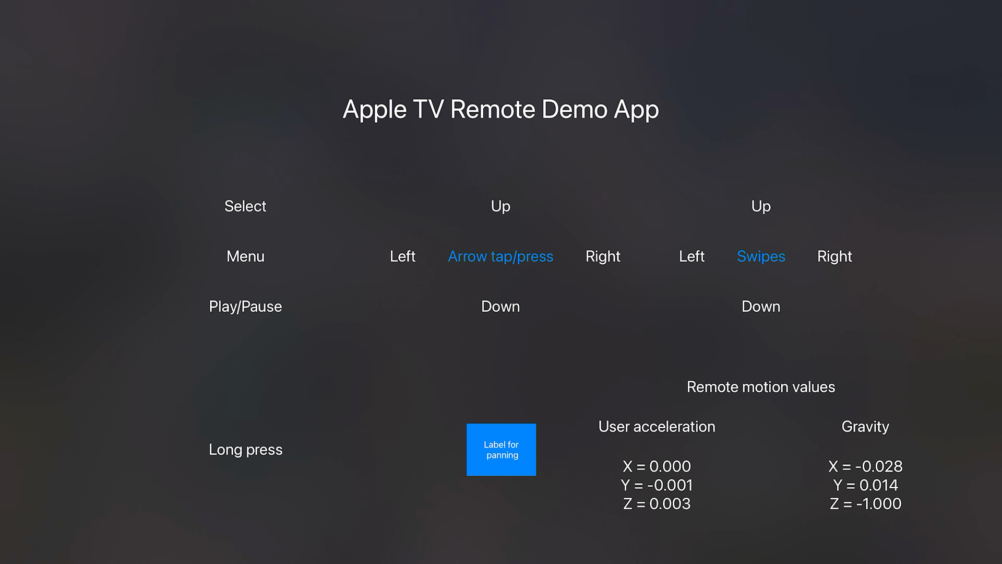This screenshot has height=564, width=1002.
Task: Click Right beside Swipes
Action: point(834,256)
